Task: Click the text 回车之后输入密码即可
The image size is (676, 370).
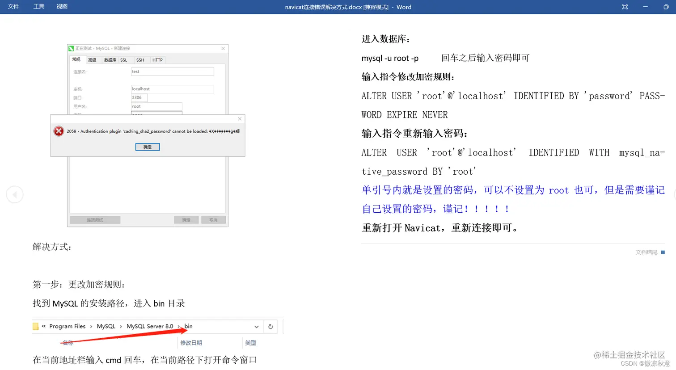Action: (x=485, y=58)
